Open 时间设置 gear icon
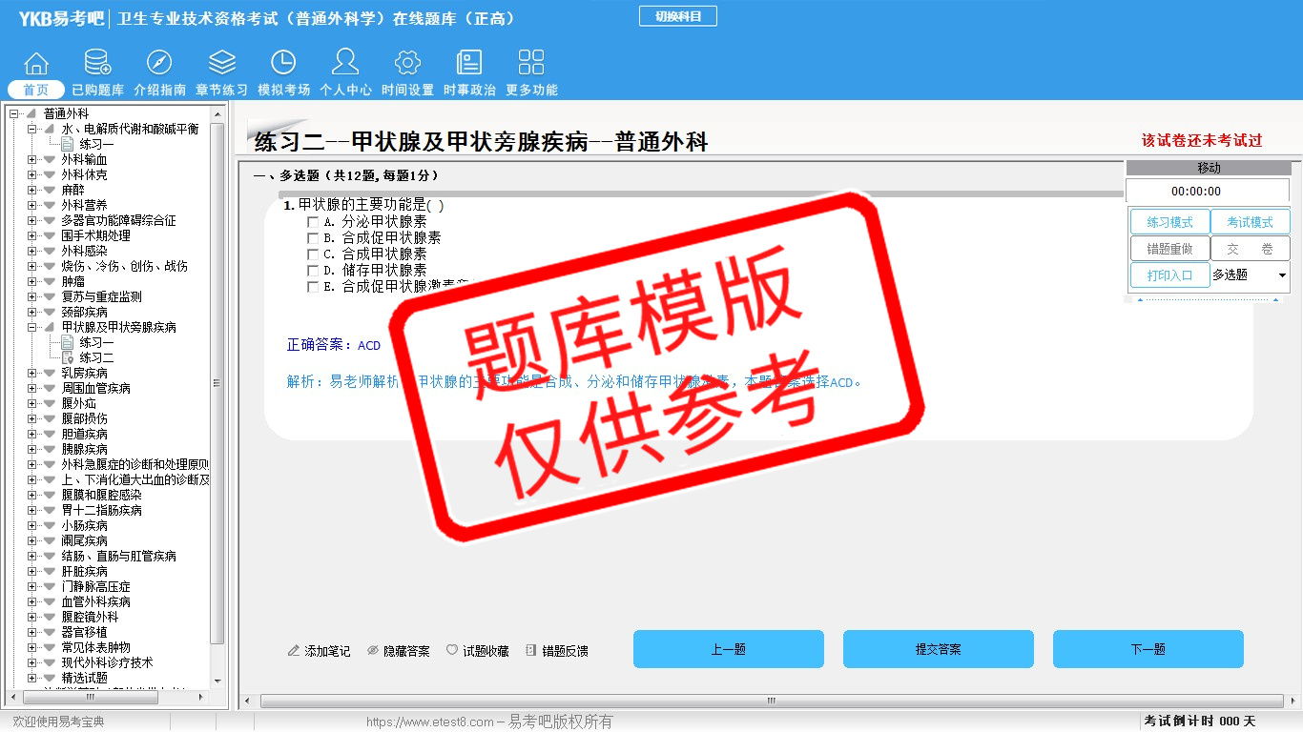1303x732 pixels. tap(407, 65)
